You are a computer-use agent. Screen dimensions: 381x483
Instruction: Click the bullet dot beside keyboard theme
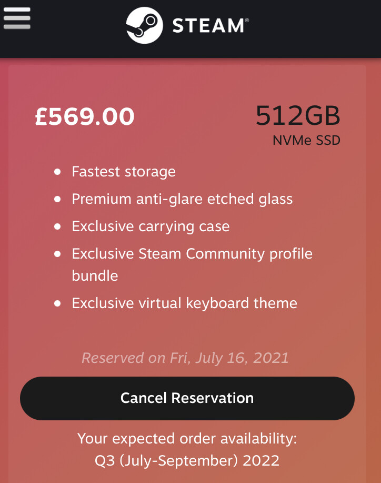[57, 304]
